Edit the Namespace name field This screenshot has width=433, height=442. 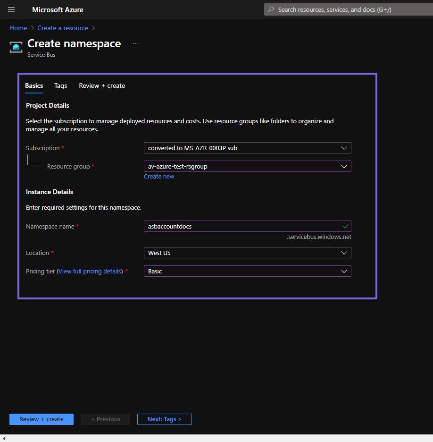pyautogui.click(x=248, y=226)
